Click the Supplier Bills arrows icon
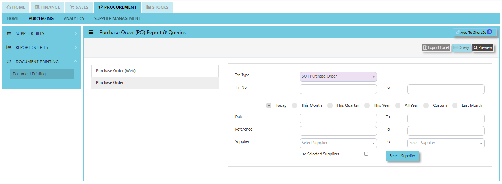 (x=9, y=33)
